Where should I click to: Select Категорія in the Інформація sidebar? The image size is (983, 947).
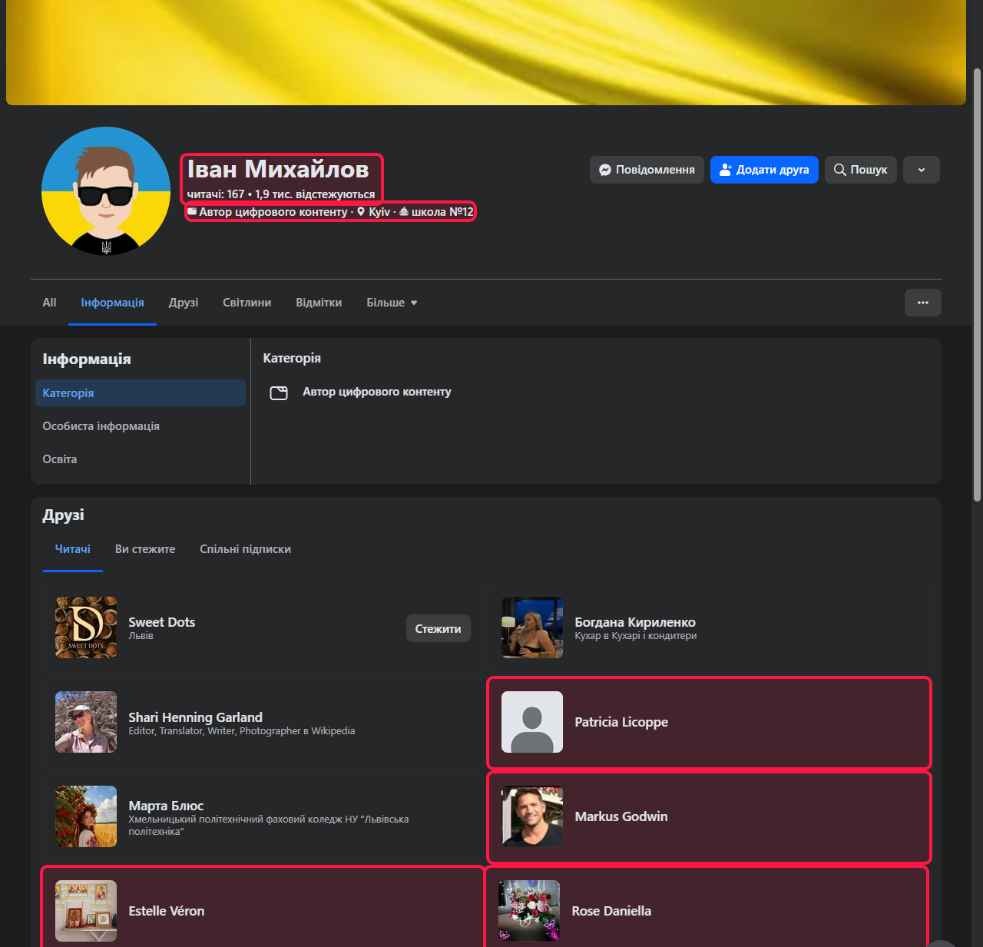pos(141,393)
